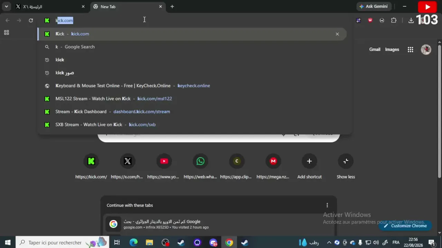This screenshot has height=248, width=442.
Task: Open File Explorer from the taskbar
Action: tap(149, 242)
